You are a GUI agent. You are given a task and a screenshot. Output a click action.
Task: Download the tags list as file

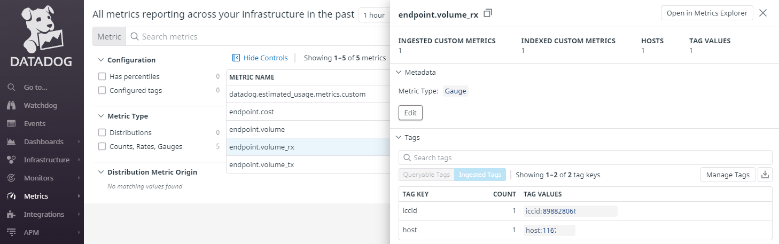(765, 175)
